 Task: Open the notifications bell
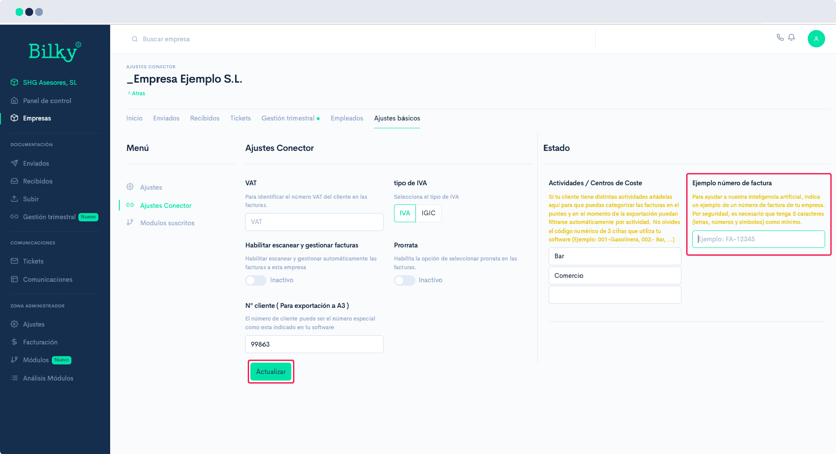(x=792, y=37)
